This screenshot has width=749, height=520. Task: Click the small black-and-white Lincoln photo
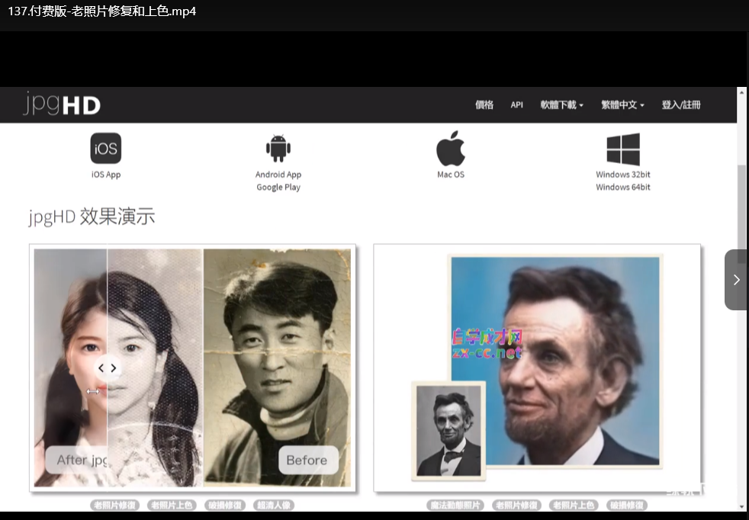449,431
